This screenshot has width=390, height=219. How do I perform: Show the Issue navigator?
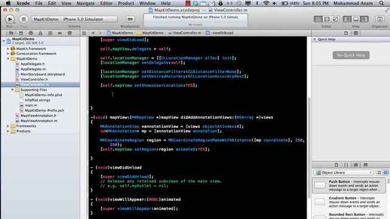tap(40, 33)
